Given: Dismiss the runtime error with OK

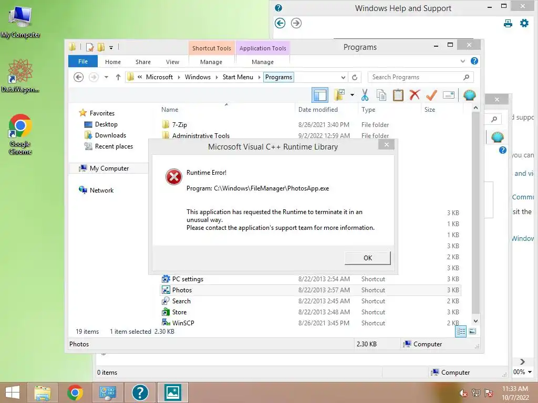Looking at the screenshot, I should pyautogui.click(x=367, y=258).
